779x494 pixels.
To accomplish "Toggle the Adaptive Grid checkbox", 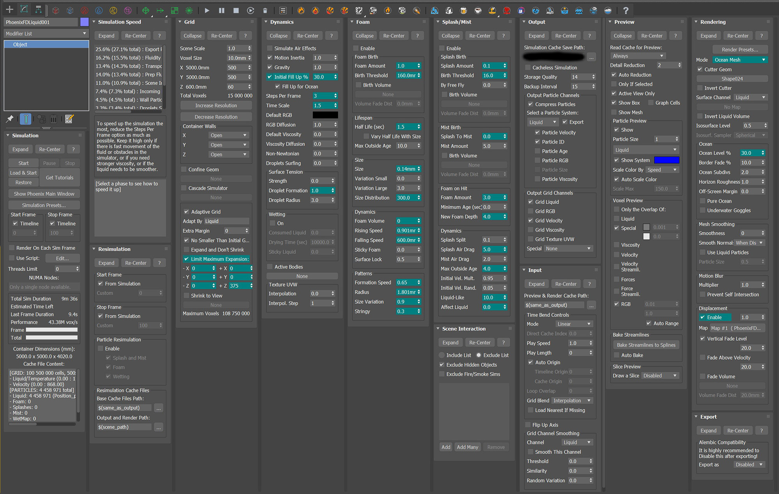I will pyautogui.click(x=187, y=212).
